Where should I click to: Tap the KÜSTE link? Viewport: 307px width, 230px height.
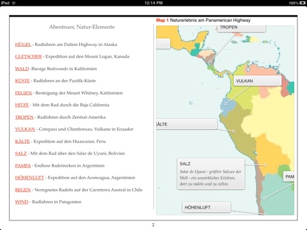(x=22, y=80)
